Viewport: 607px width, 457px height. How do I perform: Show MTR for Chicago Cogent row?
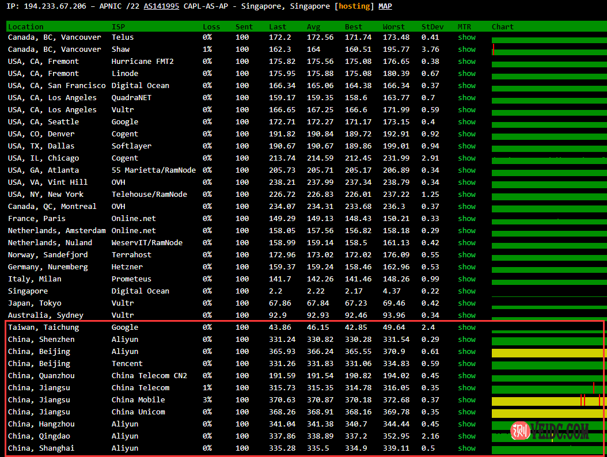click(x=466, y=158)
